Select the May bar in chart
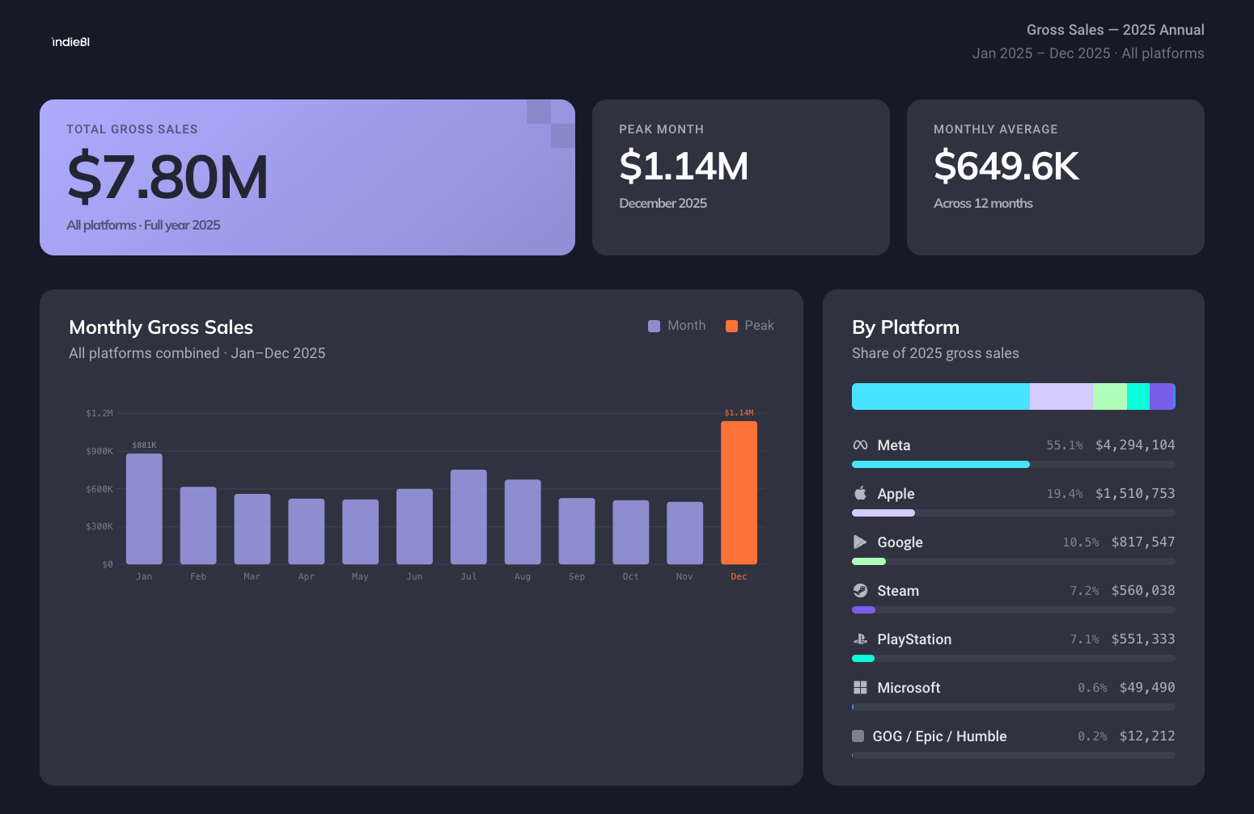 point(360,532)
